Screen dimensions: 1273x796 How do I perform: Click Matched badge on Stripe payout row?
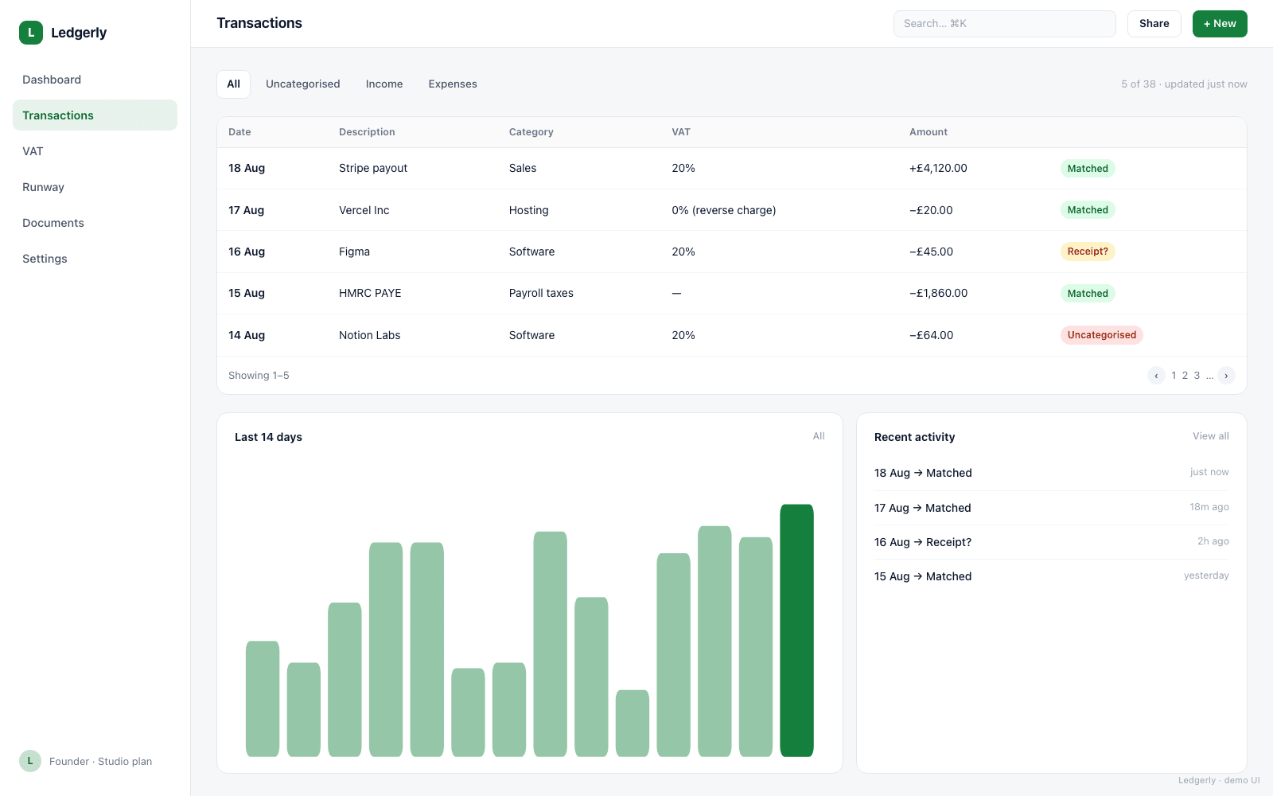point(1088,169)
